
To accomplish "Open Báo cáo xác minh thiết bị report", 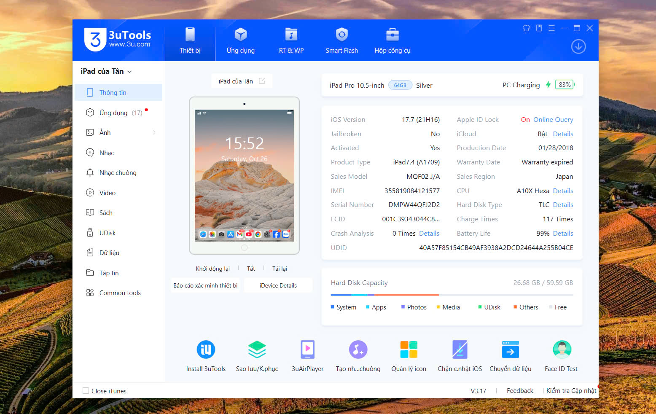I will pyautogui.click(x=205, y=285).
